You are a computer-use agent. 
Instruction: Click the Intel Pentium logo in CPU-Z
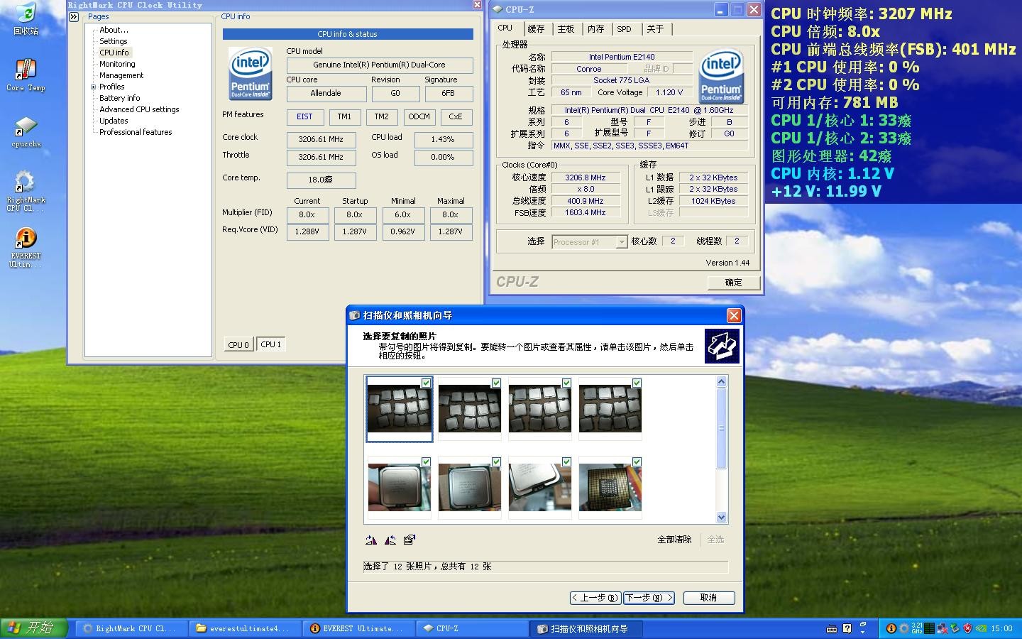coord(721,75)
